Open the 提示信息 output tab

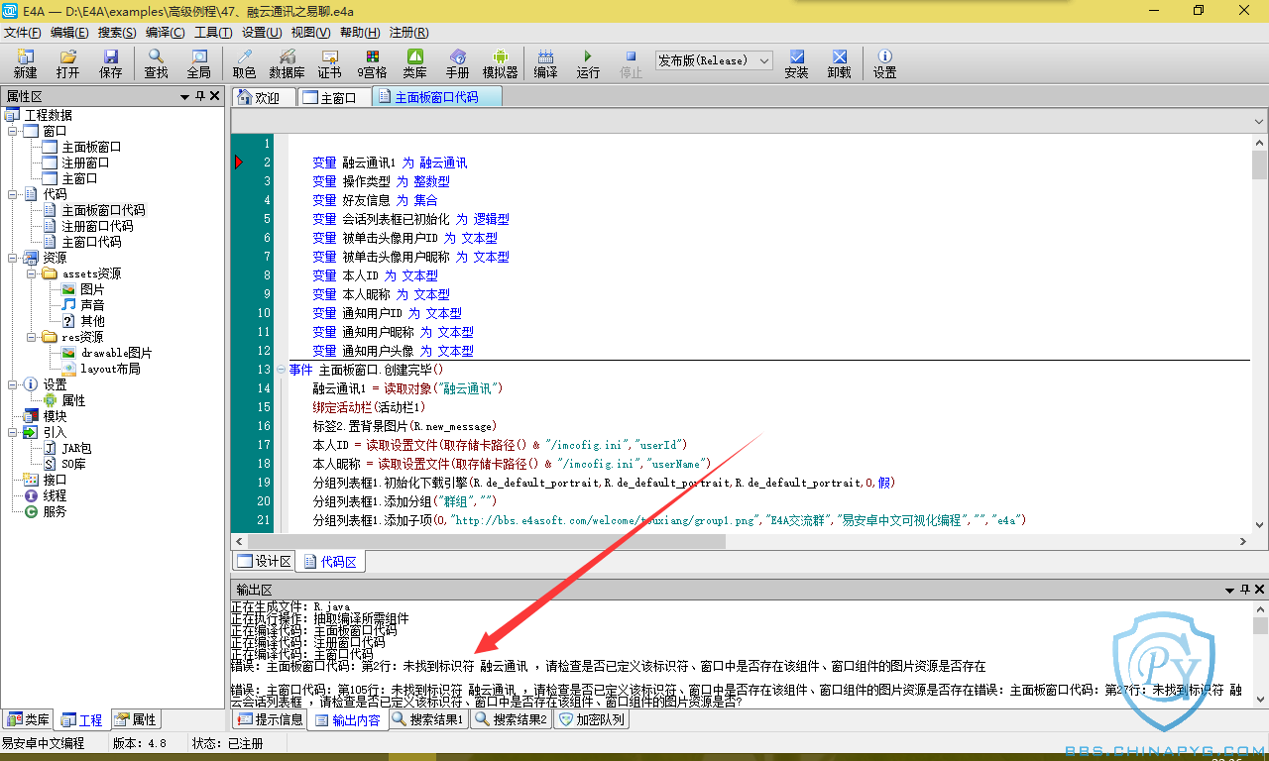click(270, 720)
